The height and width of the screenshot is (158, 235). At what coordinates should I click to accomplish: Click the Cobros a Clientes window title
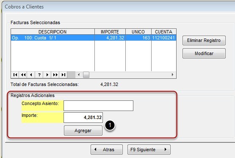click(x=24, y=7)
